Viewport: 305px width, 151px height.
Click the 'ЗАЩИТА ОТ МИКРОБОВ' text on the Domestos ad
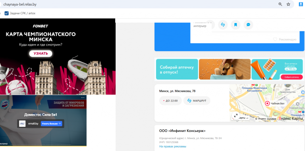click(x=69, y=102)
